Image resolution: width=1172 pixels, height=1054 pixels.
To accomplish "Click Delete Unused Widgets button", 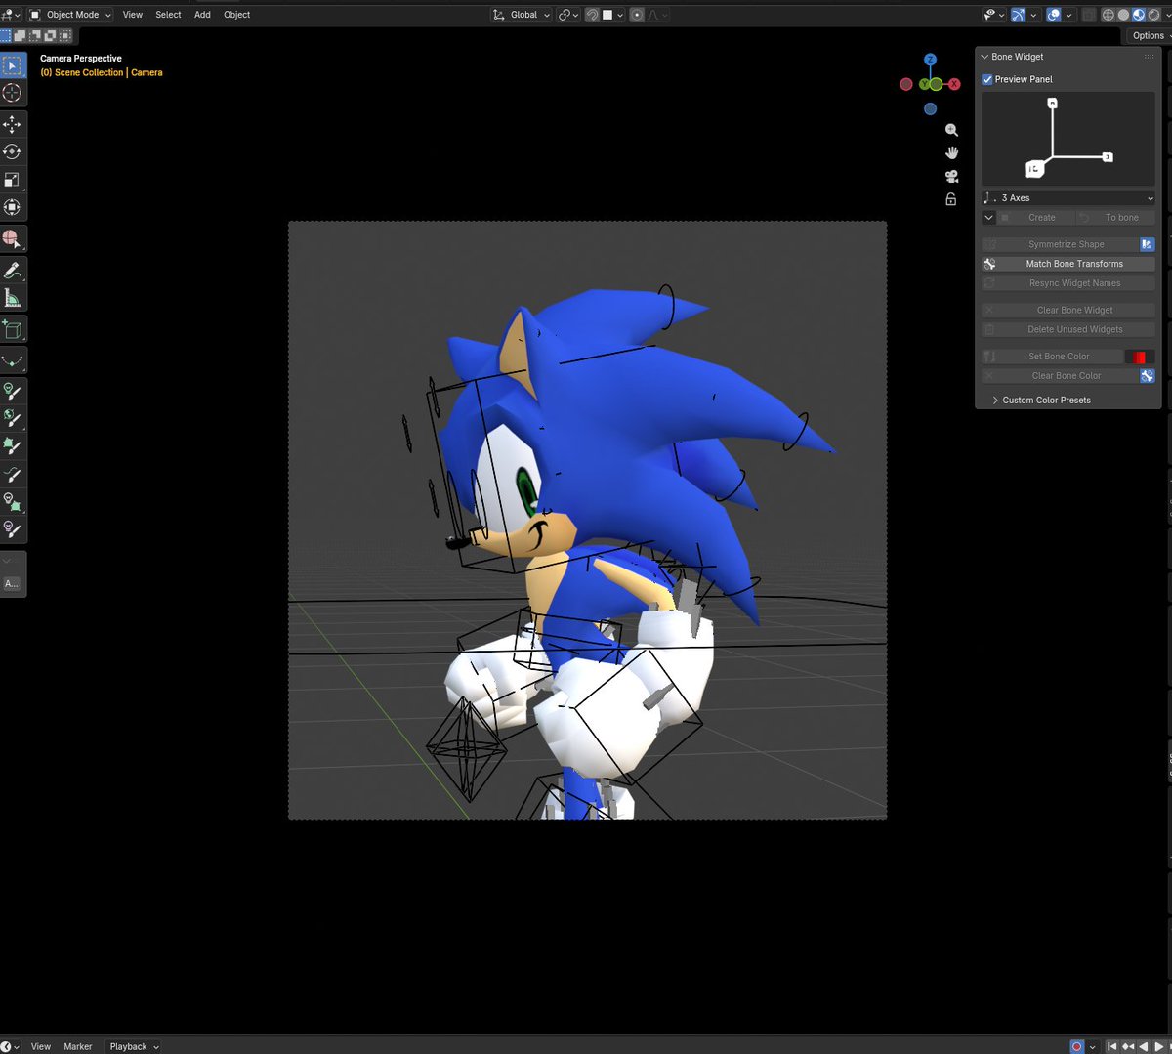I will click(x=1068, y=329).
